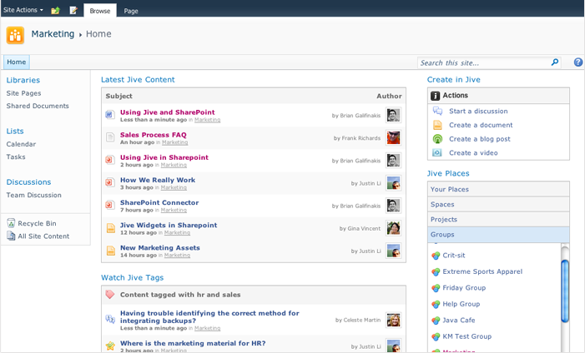The width and height of the screenshot is (585, 353).
Task: Click the All Site Content icon
Action: pos(11,236)
